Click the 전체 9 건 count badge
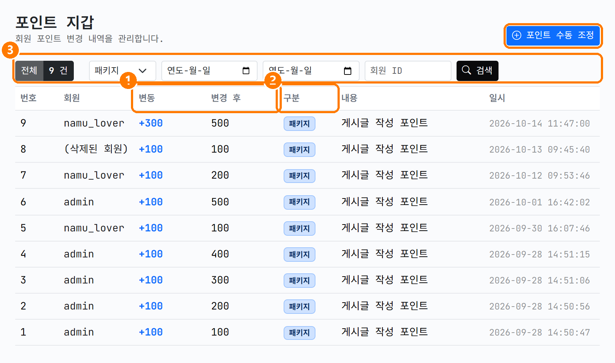 click(44, 71)
